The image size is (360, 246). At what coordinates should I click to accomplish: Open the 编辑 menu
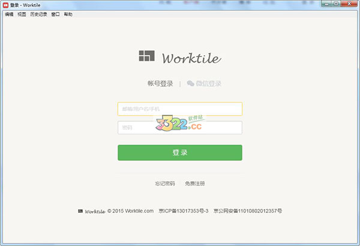9,14
